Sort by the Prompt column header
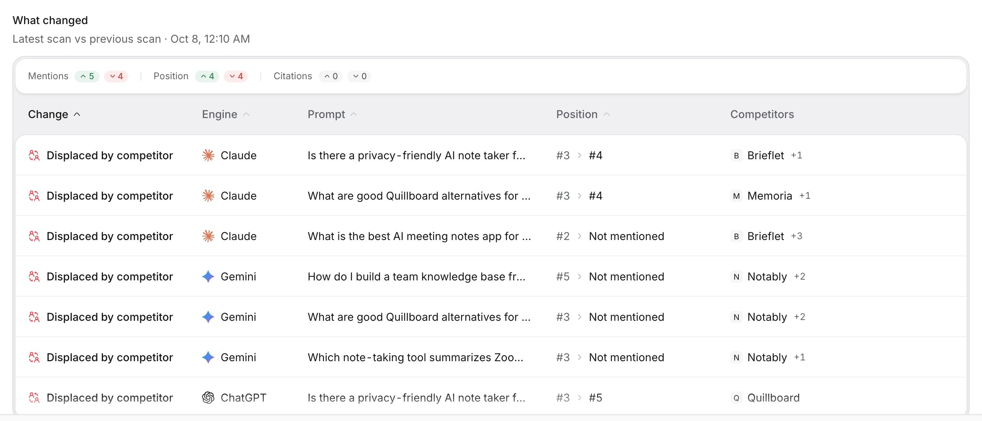 click(332, 114)
